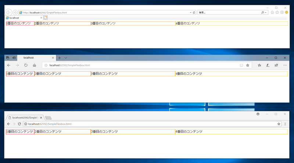294x163 pixels.
Task: Open Edge tabs you've set aside icon
Action: click(x=7, y=58)
